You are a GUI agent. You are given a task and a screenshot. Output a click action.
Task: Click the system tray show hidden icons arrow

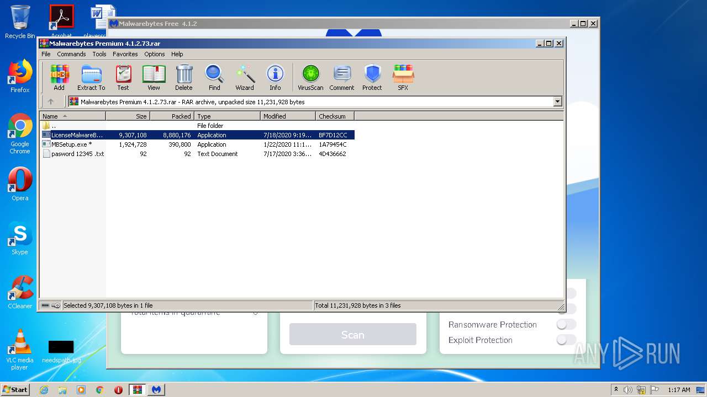[x=616, y=390]
